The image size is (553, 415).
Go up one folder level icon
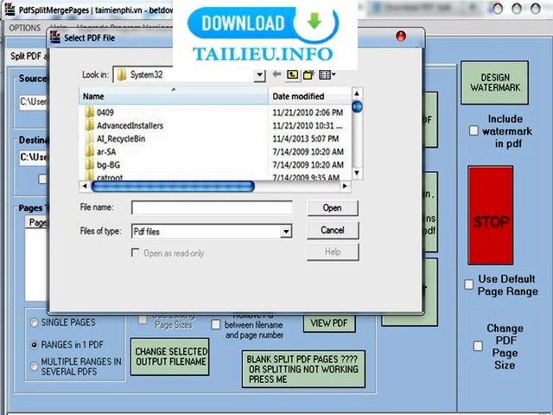tap(292, 74)
